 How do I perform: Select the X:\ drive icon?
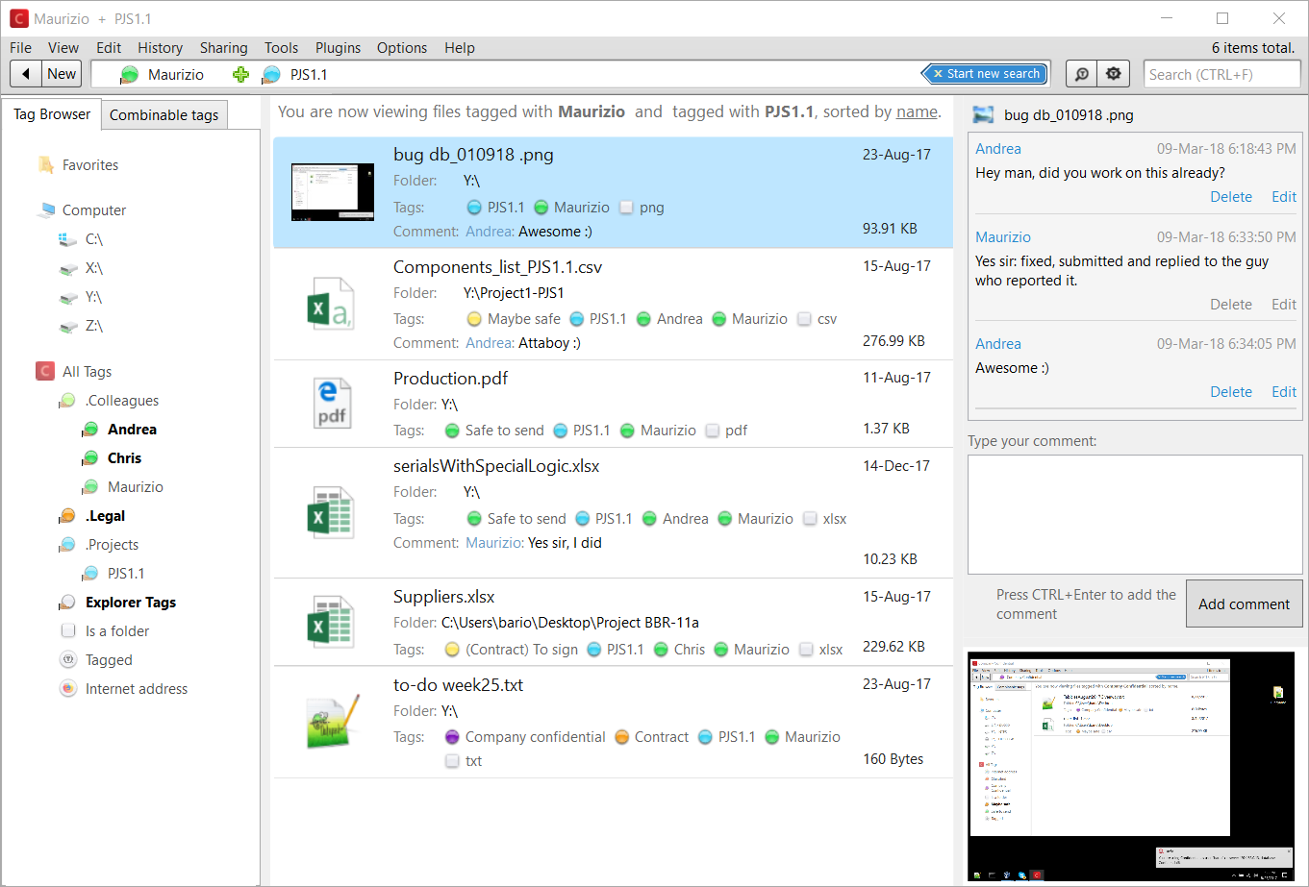pyautogui.click(x=67, y=268)
